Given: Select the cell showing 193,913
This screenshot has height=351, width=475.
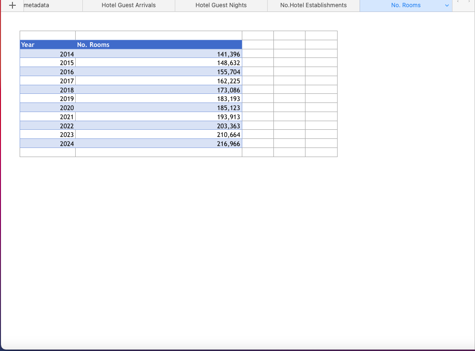Looking at the screenshot, I should [x=158, y=117].
